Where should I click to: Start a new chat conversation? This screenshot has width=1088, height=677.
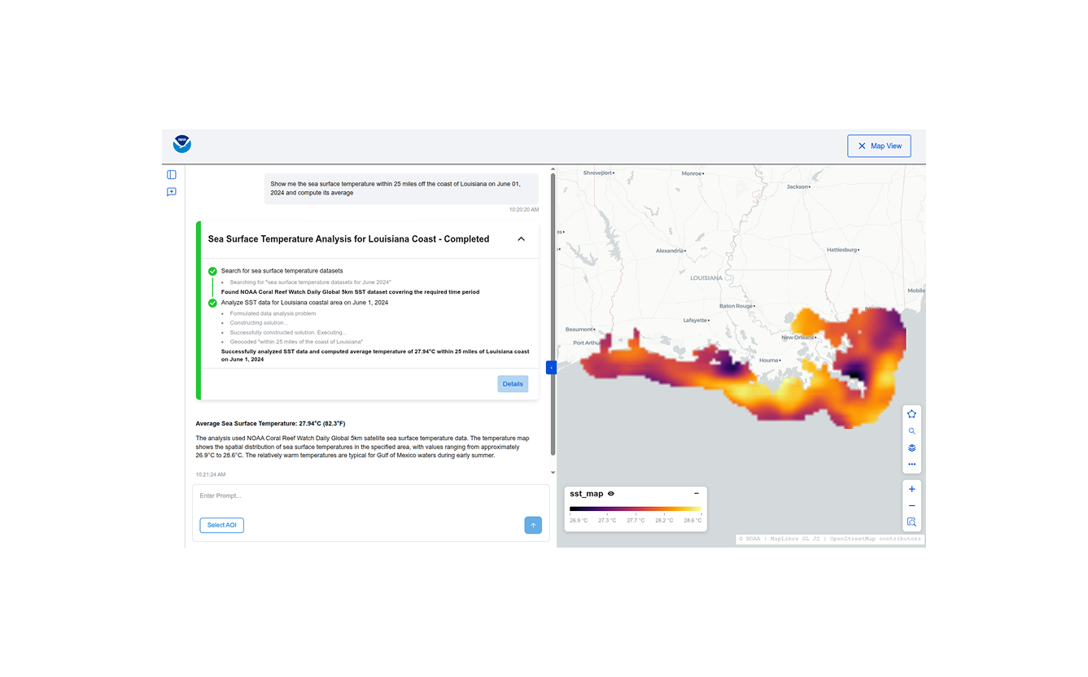click(x=171, y=192)
